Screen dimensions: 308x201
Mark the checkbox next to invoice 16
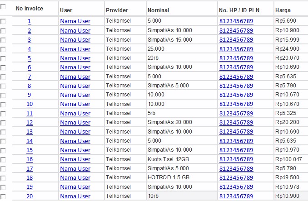pyautogui.click(x=3, y=159)
